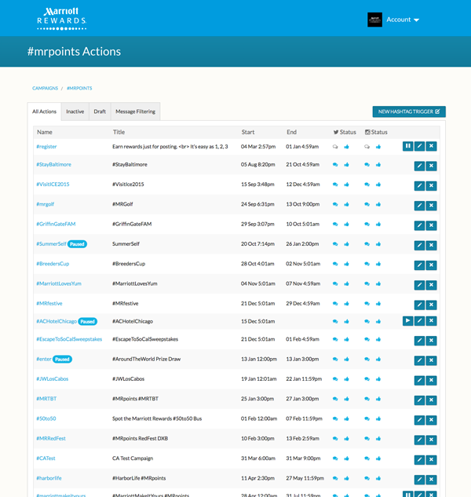471x497 pixels.
Task: Edit the #50to50 action
Action: click(x=419, y=420)
